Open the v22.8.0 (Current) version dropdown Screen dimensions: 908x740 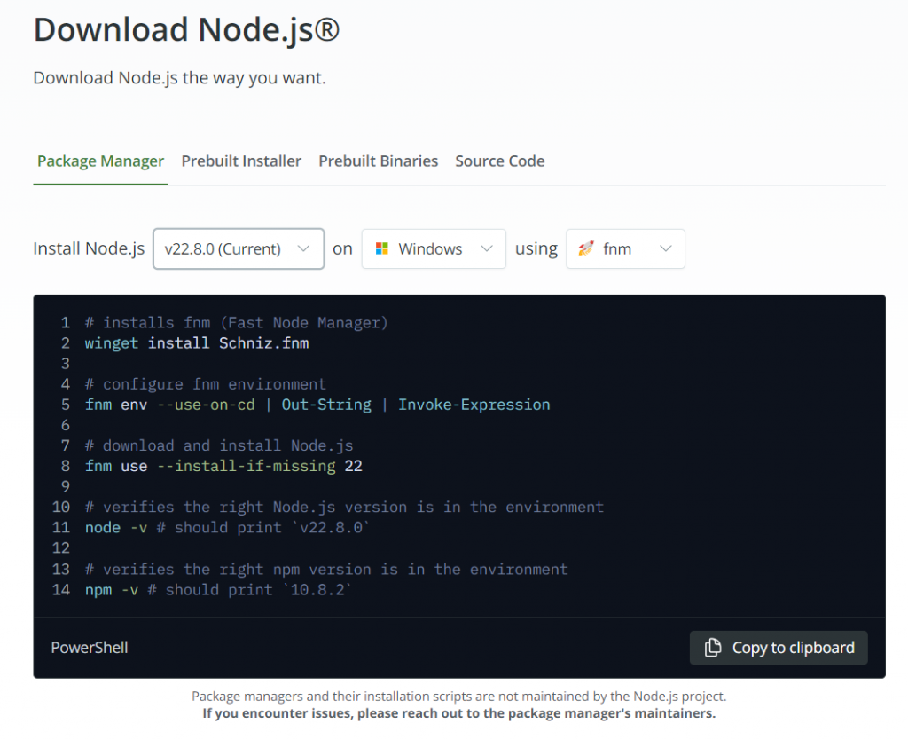coord(239,248)
